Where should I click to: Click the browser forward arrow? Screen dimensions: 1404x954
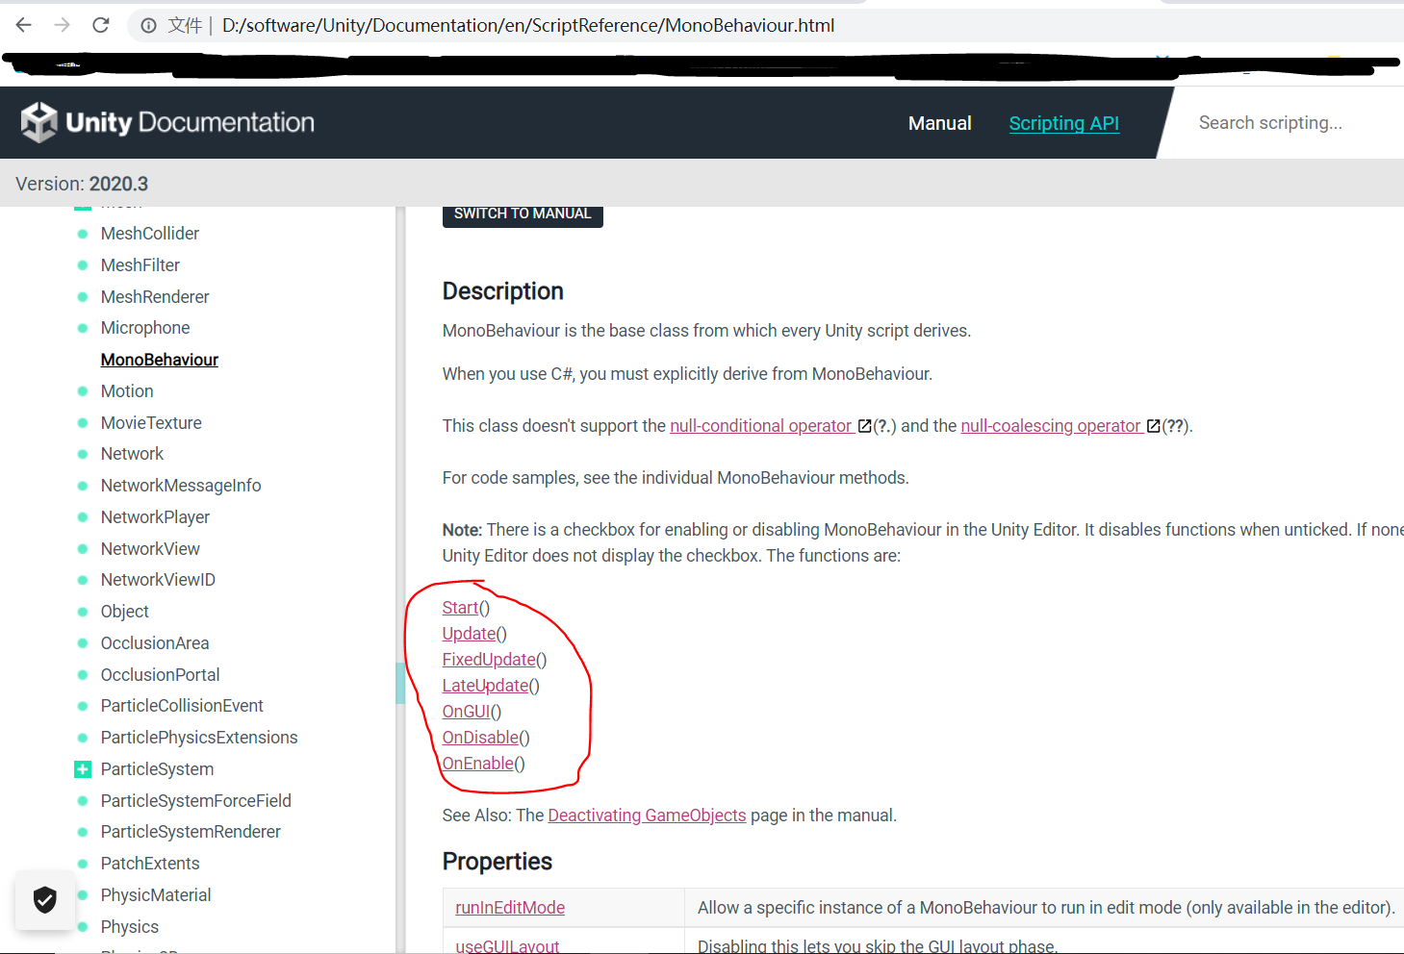click(x=63, y=25)
